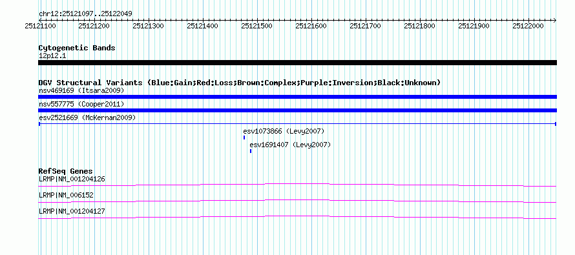Viewport: 575px width, 255px height.
Task: Open gene label LRMP|NM_001204127
Action: (72, 211)
